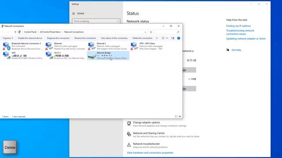Click the search magnifier in Network Connections
The image size is (282, 158).
(x=178, y=32)
